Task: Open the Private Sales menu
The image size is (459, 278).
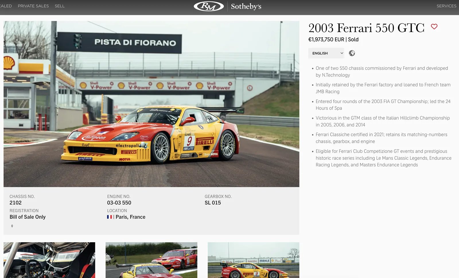Action: click(x=33, y=6)
